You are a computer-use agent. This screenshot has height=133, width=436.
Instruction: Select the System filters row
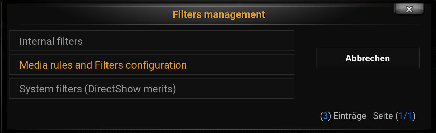pos(151,89)
